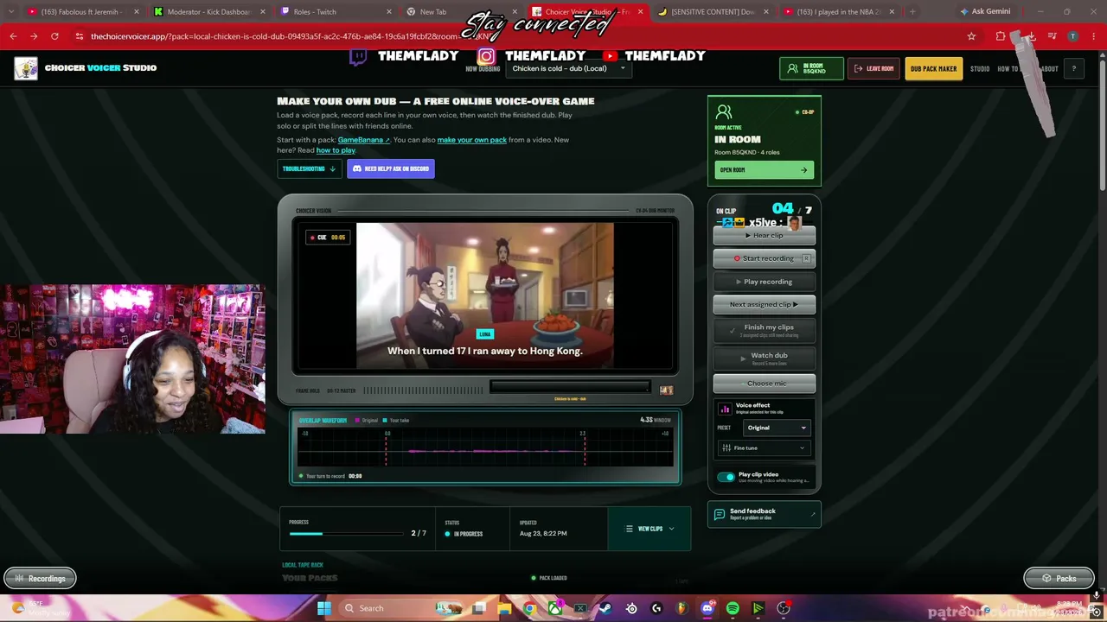Click the Choicer Voicer Studio logo icon
1107x622 pixels.
26,68
